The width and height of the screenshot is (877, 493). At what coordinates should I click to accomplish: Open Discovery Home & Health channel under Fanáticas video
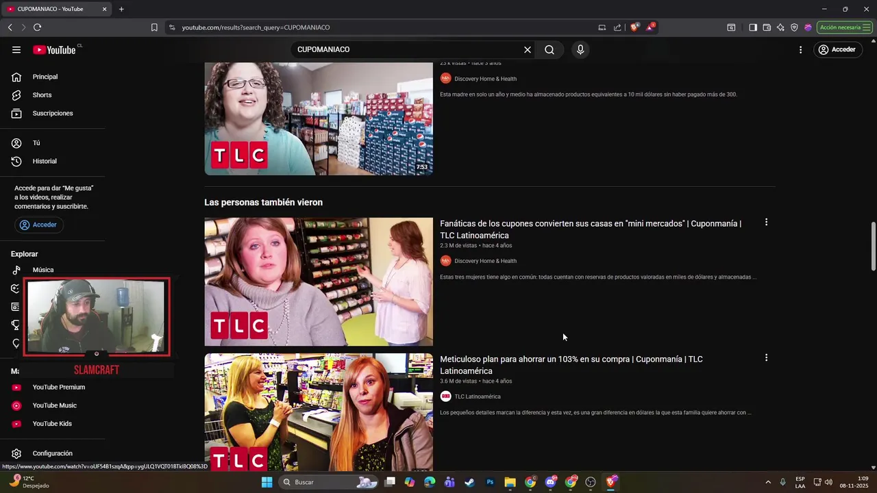[485, 261]
